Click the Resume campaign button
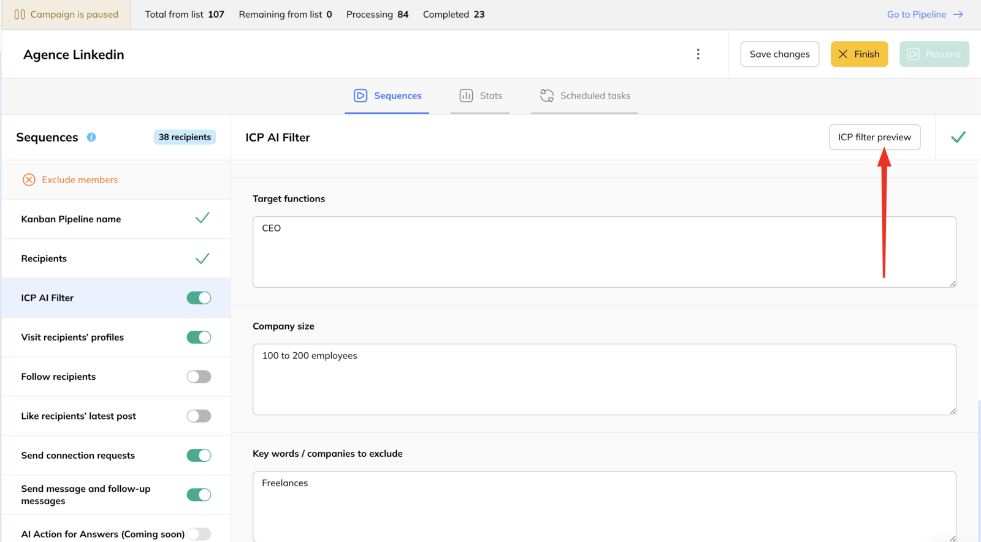The width and height of the screenshot is (981, 542). point(934,54)
